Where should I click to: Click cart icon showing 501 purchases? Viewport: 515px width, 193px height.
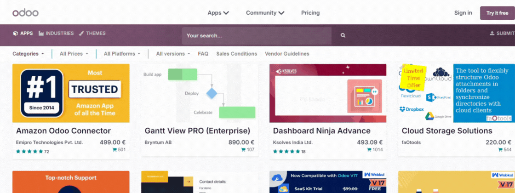pyautogui.click(x=114, y=150)
